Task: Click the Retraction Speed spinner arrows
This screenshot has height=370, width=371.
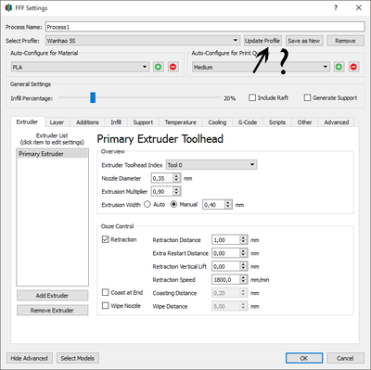Action: (x=243, y=280)
